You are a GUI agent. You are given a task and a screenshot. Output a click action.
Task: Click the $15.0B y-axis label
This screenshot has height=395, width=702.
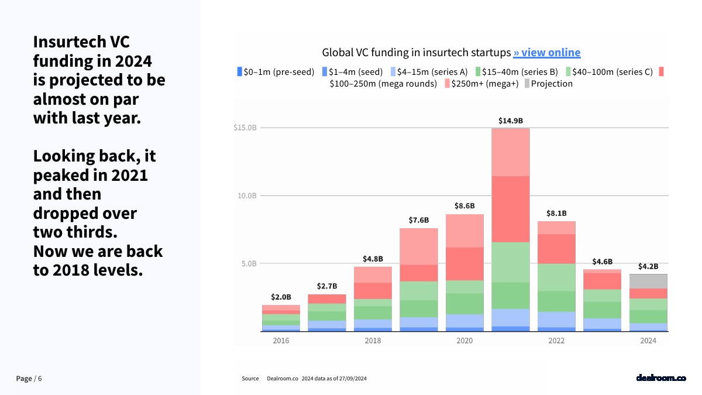[x=245, y=128]
